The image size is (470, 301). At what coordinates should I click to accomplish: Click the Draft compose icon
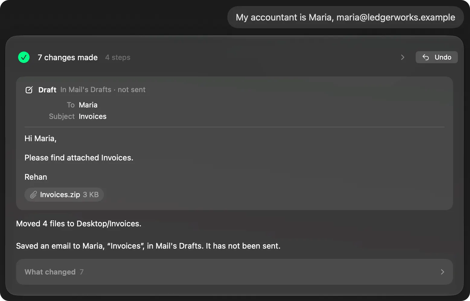29,90
